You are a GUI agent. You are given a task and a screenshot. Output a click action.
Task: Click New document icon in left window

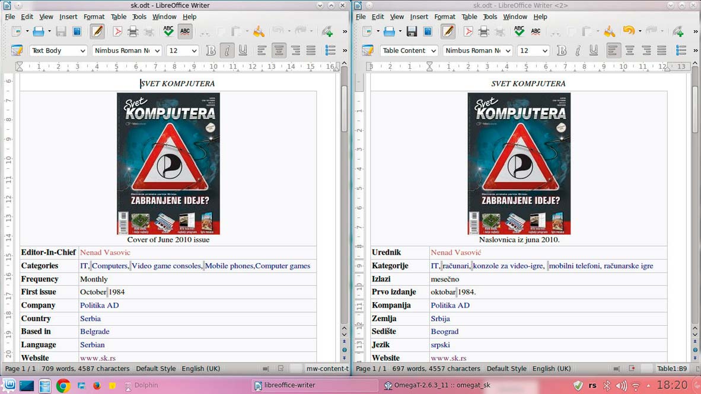[x=17, y=31]
